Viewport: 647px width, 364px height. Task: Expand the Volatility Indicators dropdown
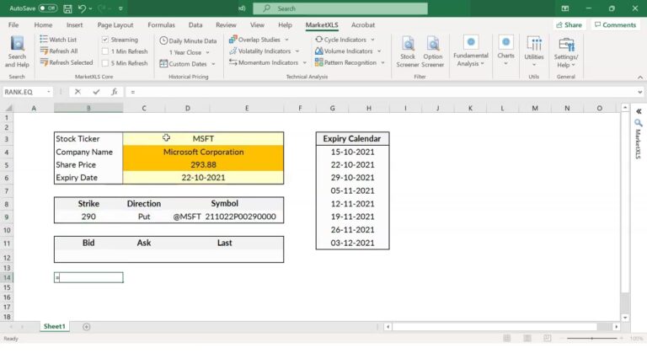coord(297,51)
